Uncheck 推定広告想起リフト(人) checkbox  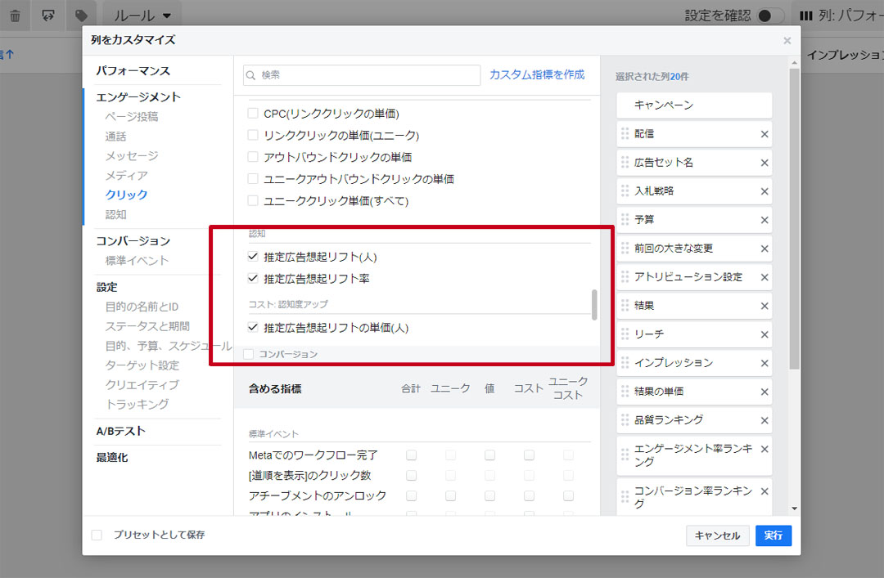[x=253, y=257]
